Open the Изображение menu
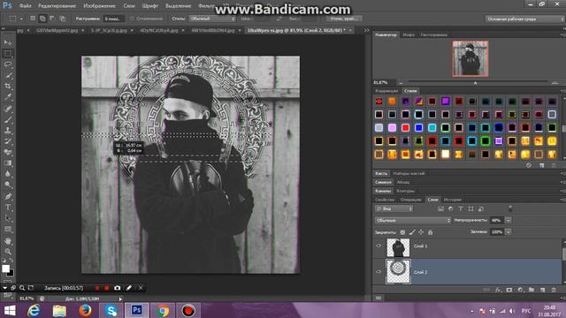This screenshot has width=566, height=318. (99, 6)
